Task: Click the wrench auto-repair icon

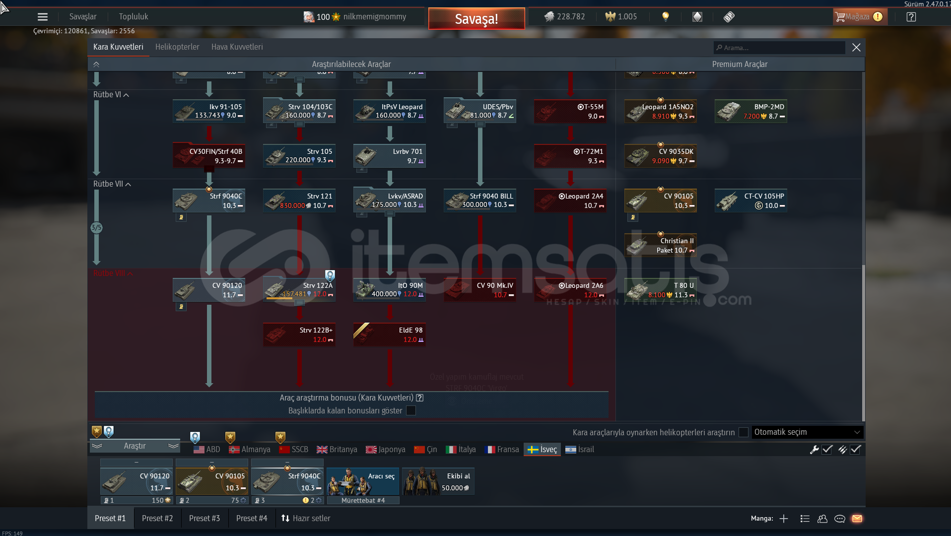Action: coord(815,450)
